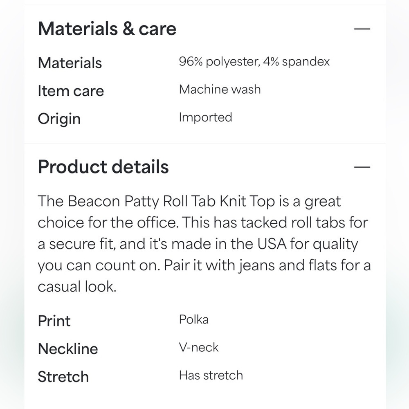This screenshot has height=409, width=409.
Task: Collapse the Product details section
Action: 362,167
